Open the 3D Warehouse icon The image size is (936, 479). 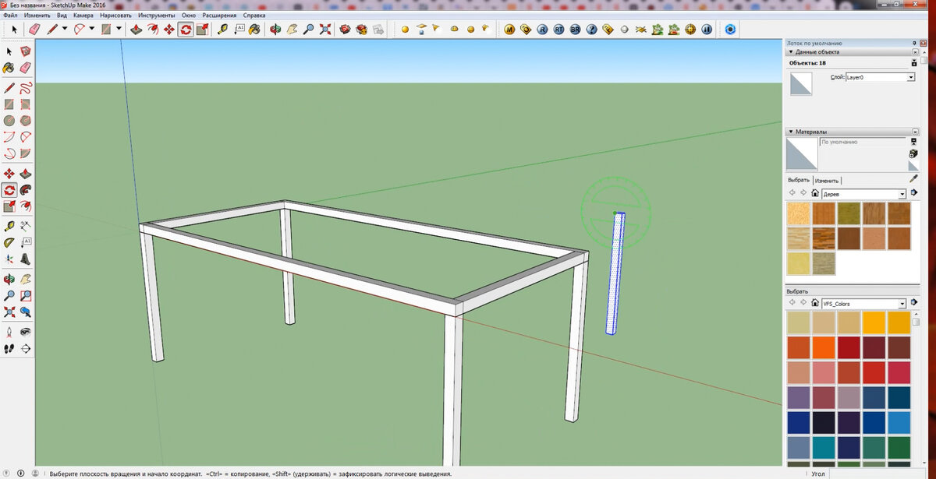[x=344, y=29]
